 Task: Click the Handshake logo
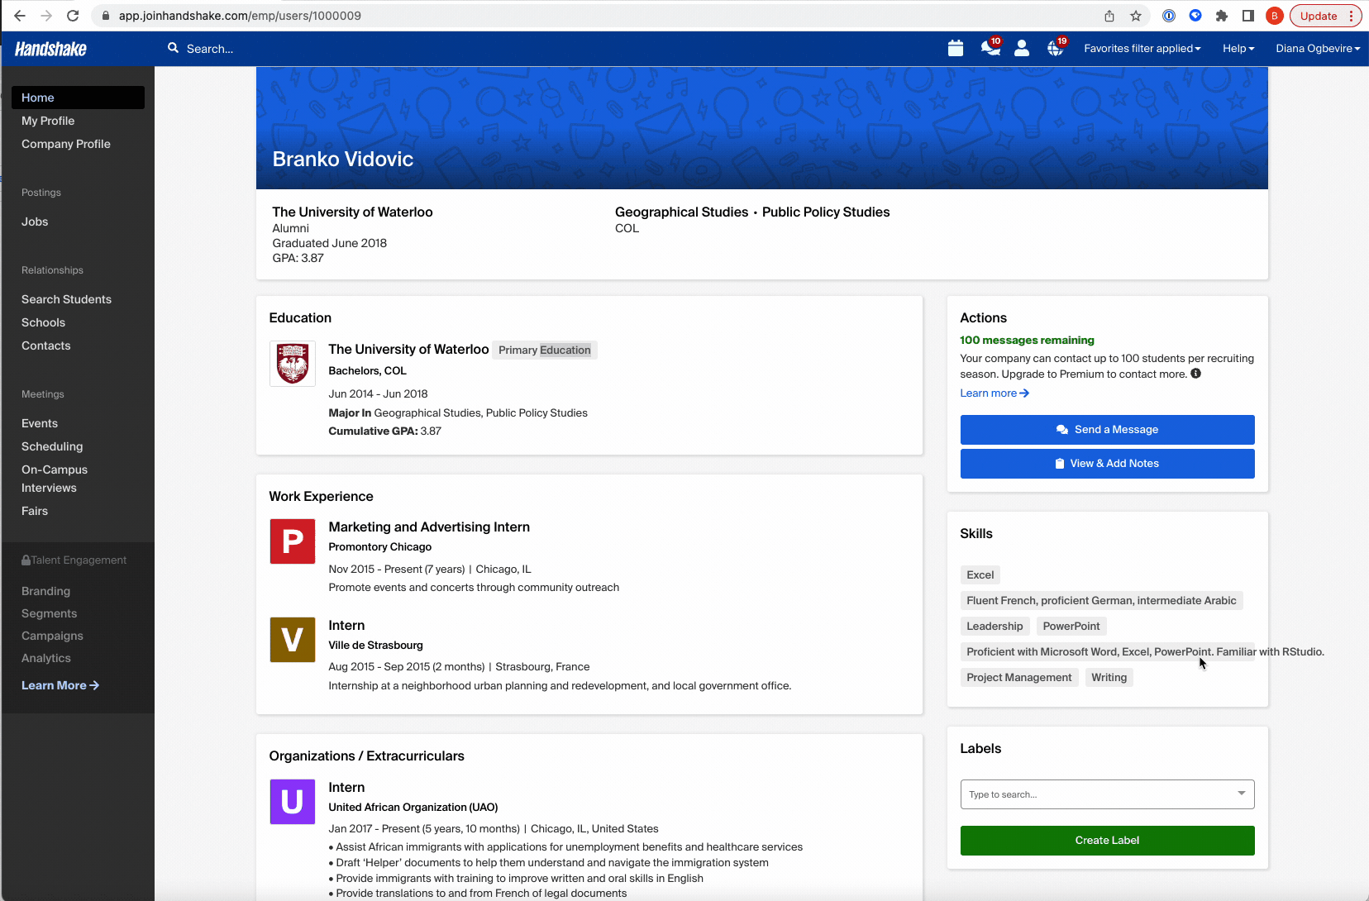click(50, 49)
